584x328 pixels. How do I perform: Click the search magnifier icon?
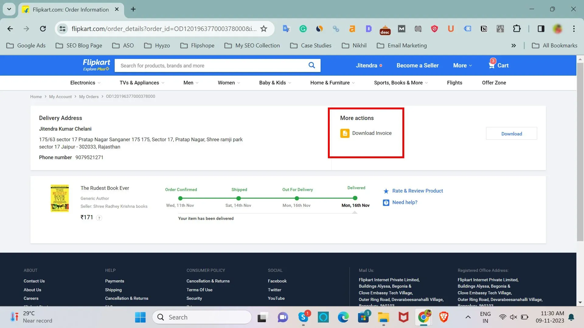312,65
